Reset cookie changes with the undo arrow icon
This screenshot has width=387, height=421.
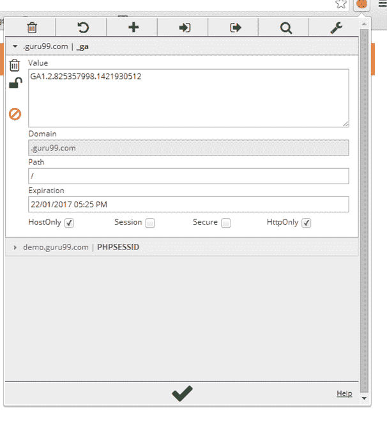tap(83, 28)
